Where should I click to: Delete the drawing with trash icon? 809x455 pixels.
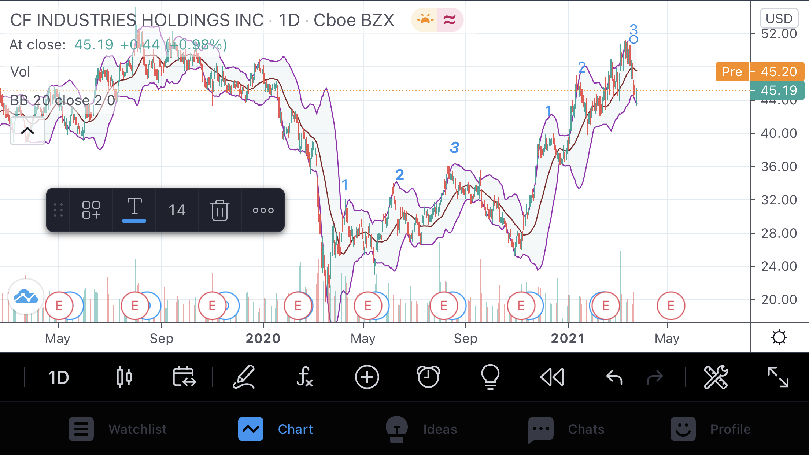pyautogui.click(x=220, y=210)
